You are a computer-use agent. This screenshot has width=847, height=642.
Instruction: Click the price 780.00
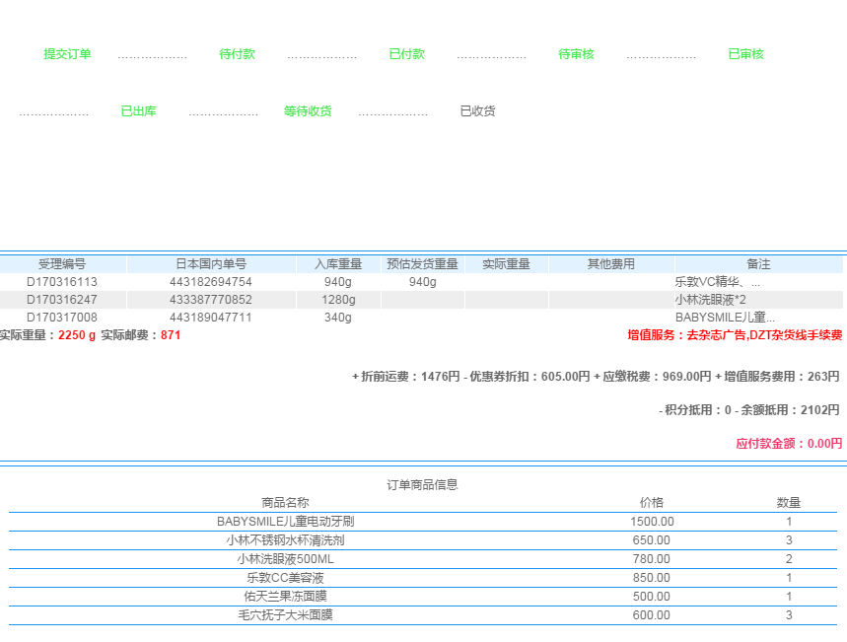652,559
